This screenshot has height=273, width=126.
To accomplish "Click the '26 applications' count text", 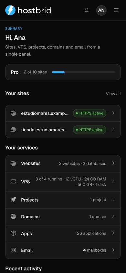I will (91, 233).
